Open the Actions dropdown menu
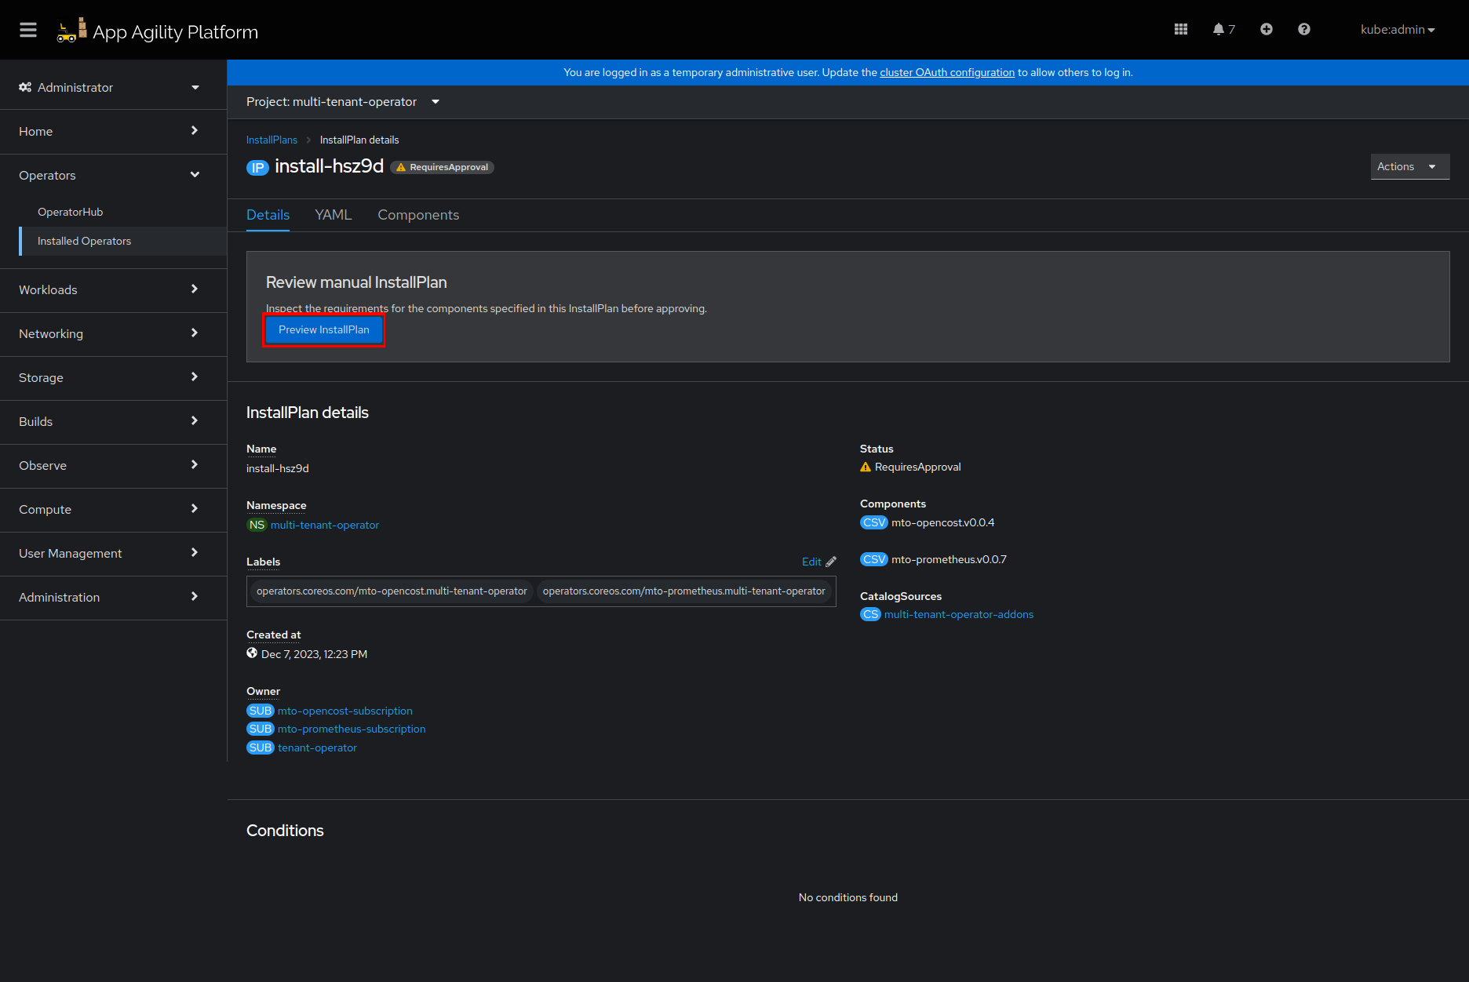Viewport: 1469px width, 982px height. [x=1409, y=167]
